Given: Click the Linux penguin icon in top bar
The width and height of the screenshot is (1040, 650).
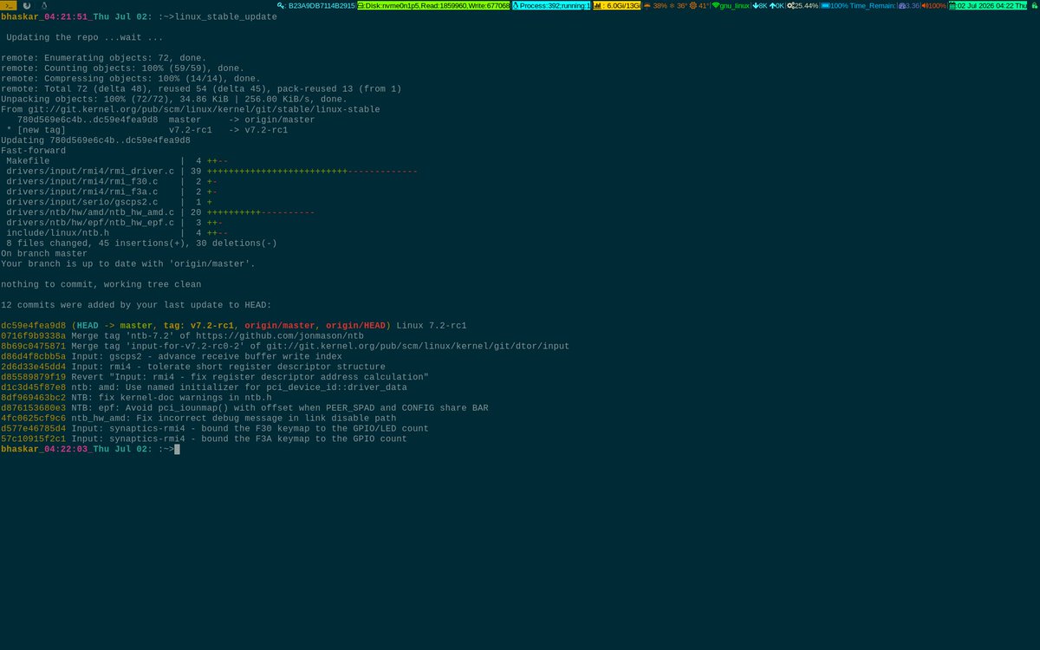Looking at the screenshot, I should (x=43, y=5).
